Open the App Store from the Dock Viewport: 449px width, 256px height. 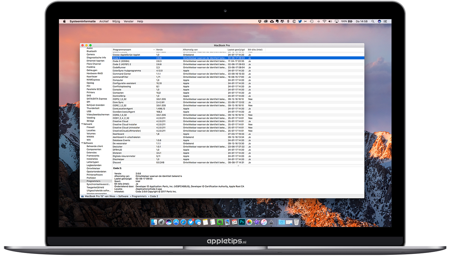click(176, 222)
